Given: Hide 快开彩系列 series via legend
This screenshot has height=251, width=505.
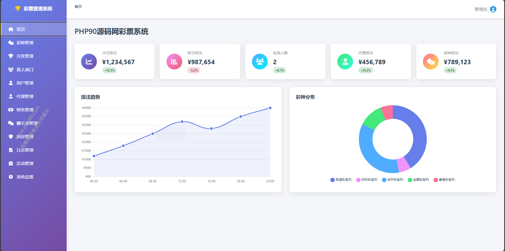Looking at the screenshot, I should [393, 180].
